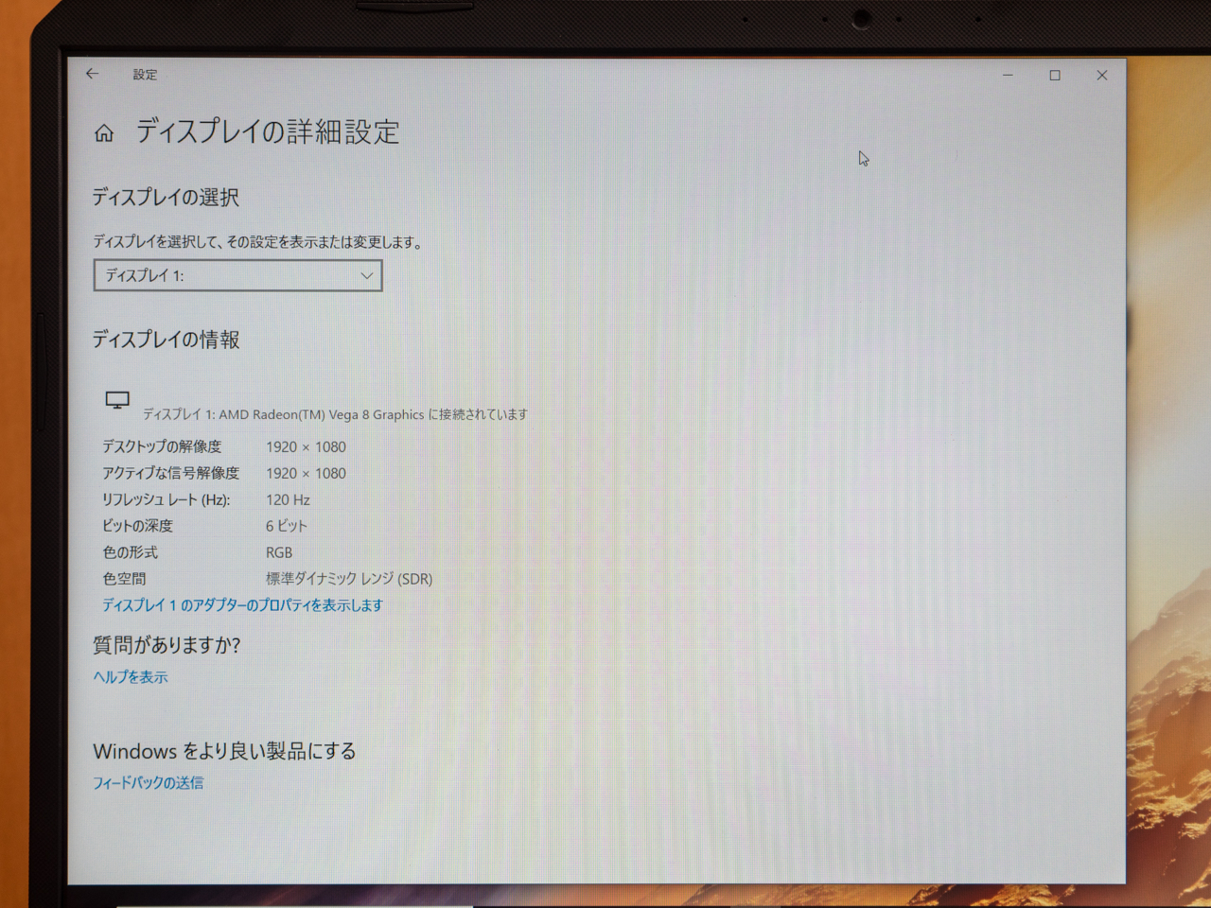Expand the ディスプレイ 1 dropdown
Image resolution: width=1211 pixels, height=908 pixels.
[x=237, y=275]
